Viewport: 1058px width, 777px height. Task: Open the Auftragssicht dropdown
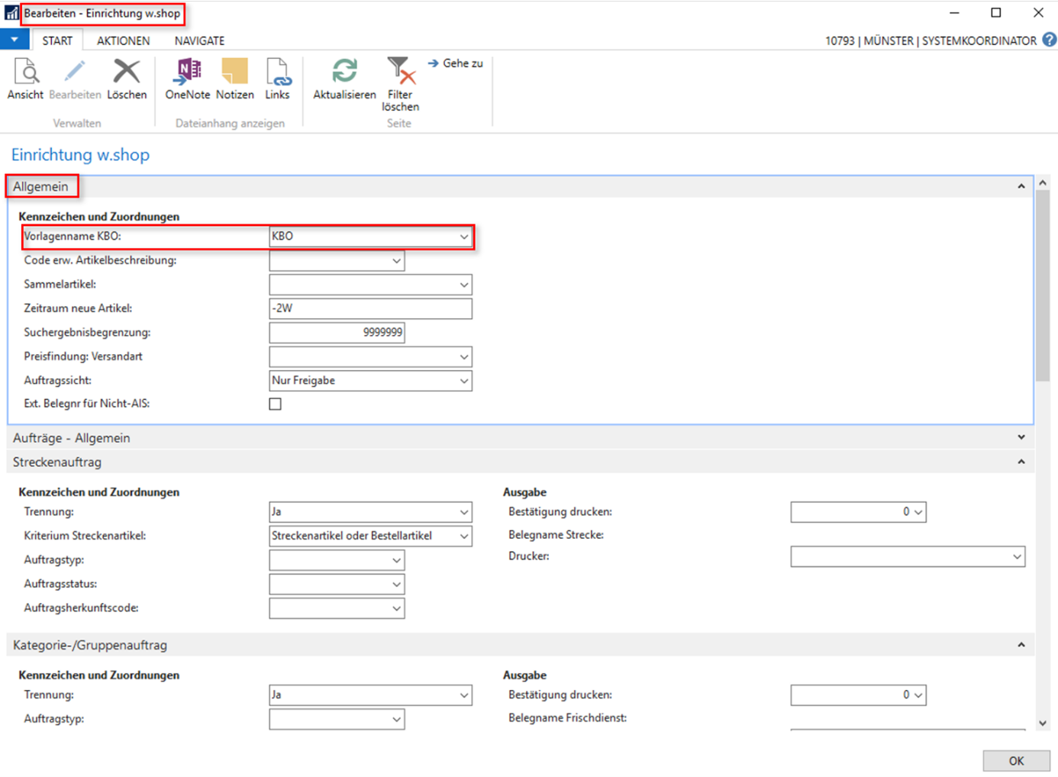click(463, 381)
